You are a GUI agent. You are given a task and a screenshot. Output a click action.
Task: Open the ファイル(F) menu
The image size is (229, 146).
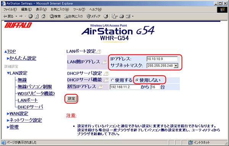click(x=10, y=10)
